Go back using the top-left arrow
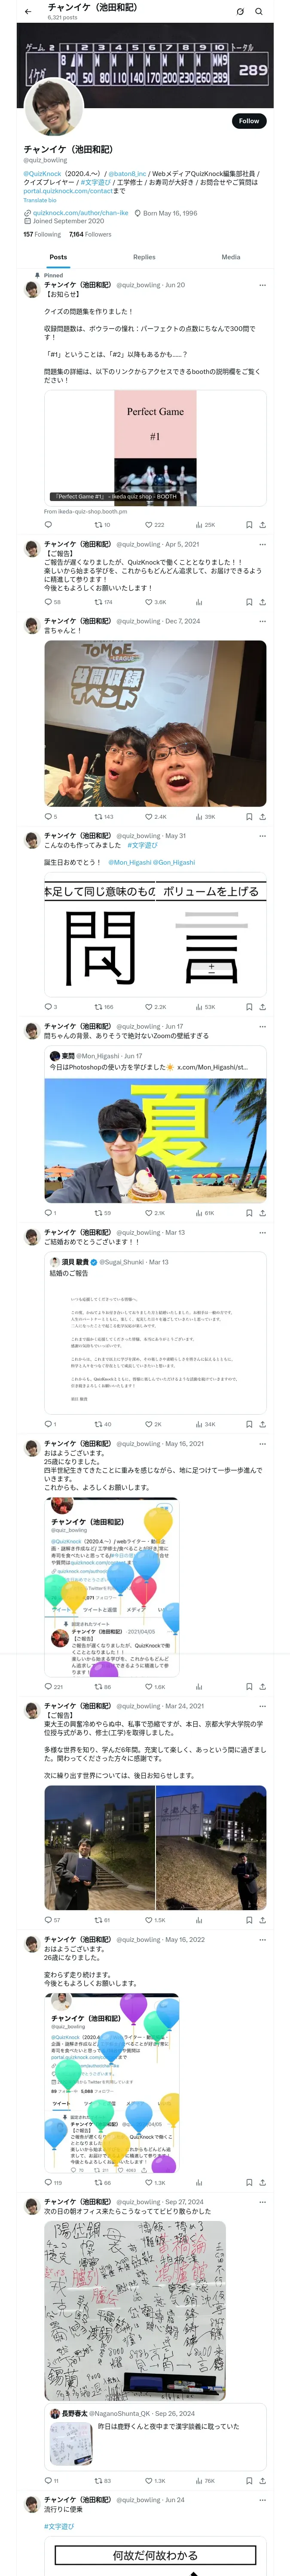This screenshot has height=2576, width=290. click(x=27, y=11)
